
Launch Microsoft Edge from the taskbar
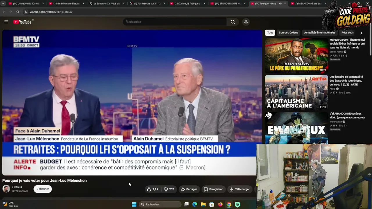click(195, 204)
